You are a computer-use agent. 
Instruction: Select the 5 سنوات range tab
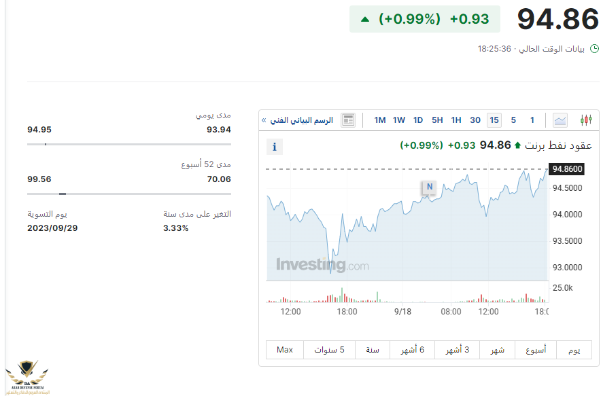tap(329, 350)
